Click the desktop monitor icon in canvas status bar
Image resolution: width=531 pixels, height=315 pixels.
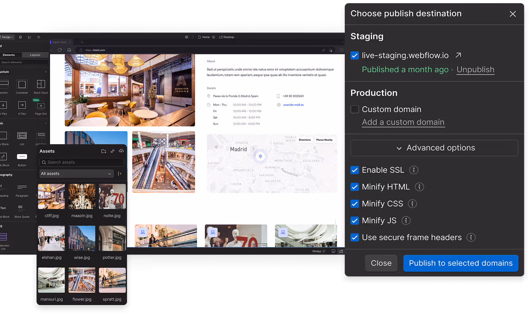click(333, 251)
